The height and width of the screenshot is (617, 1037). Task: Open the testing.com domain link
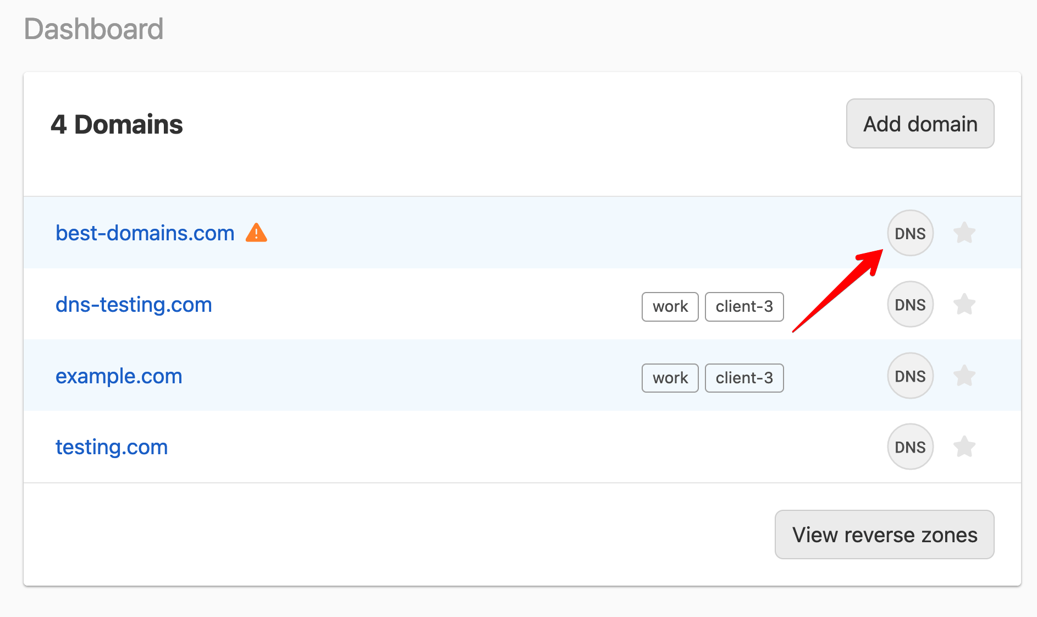point(112,447)
